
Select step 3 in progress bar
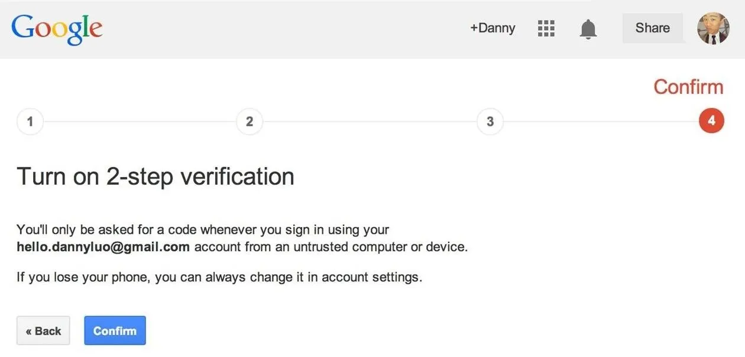click(490, 122)
